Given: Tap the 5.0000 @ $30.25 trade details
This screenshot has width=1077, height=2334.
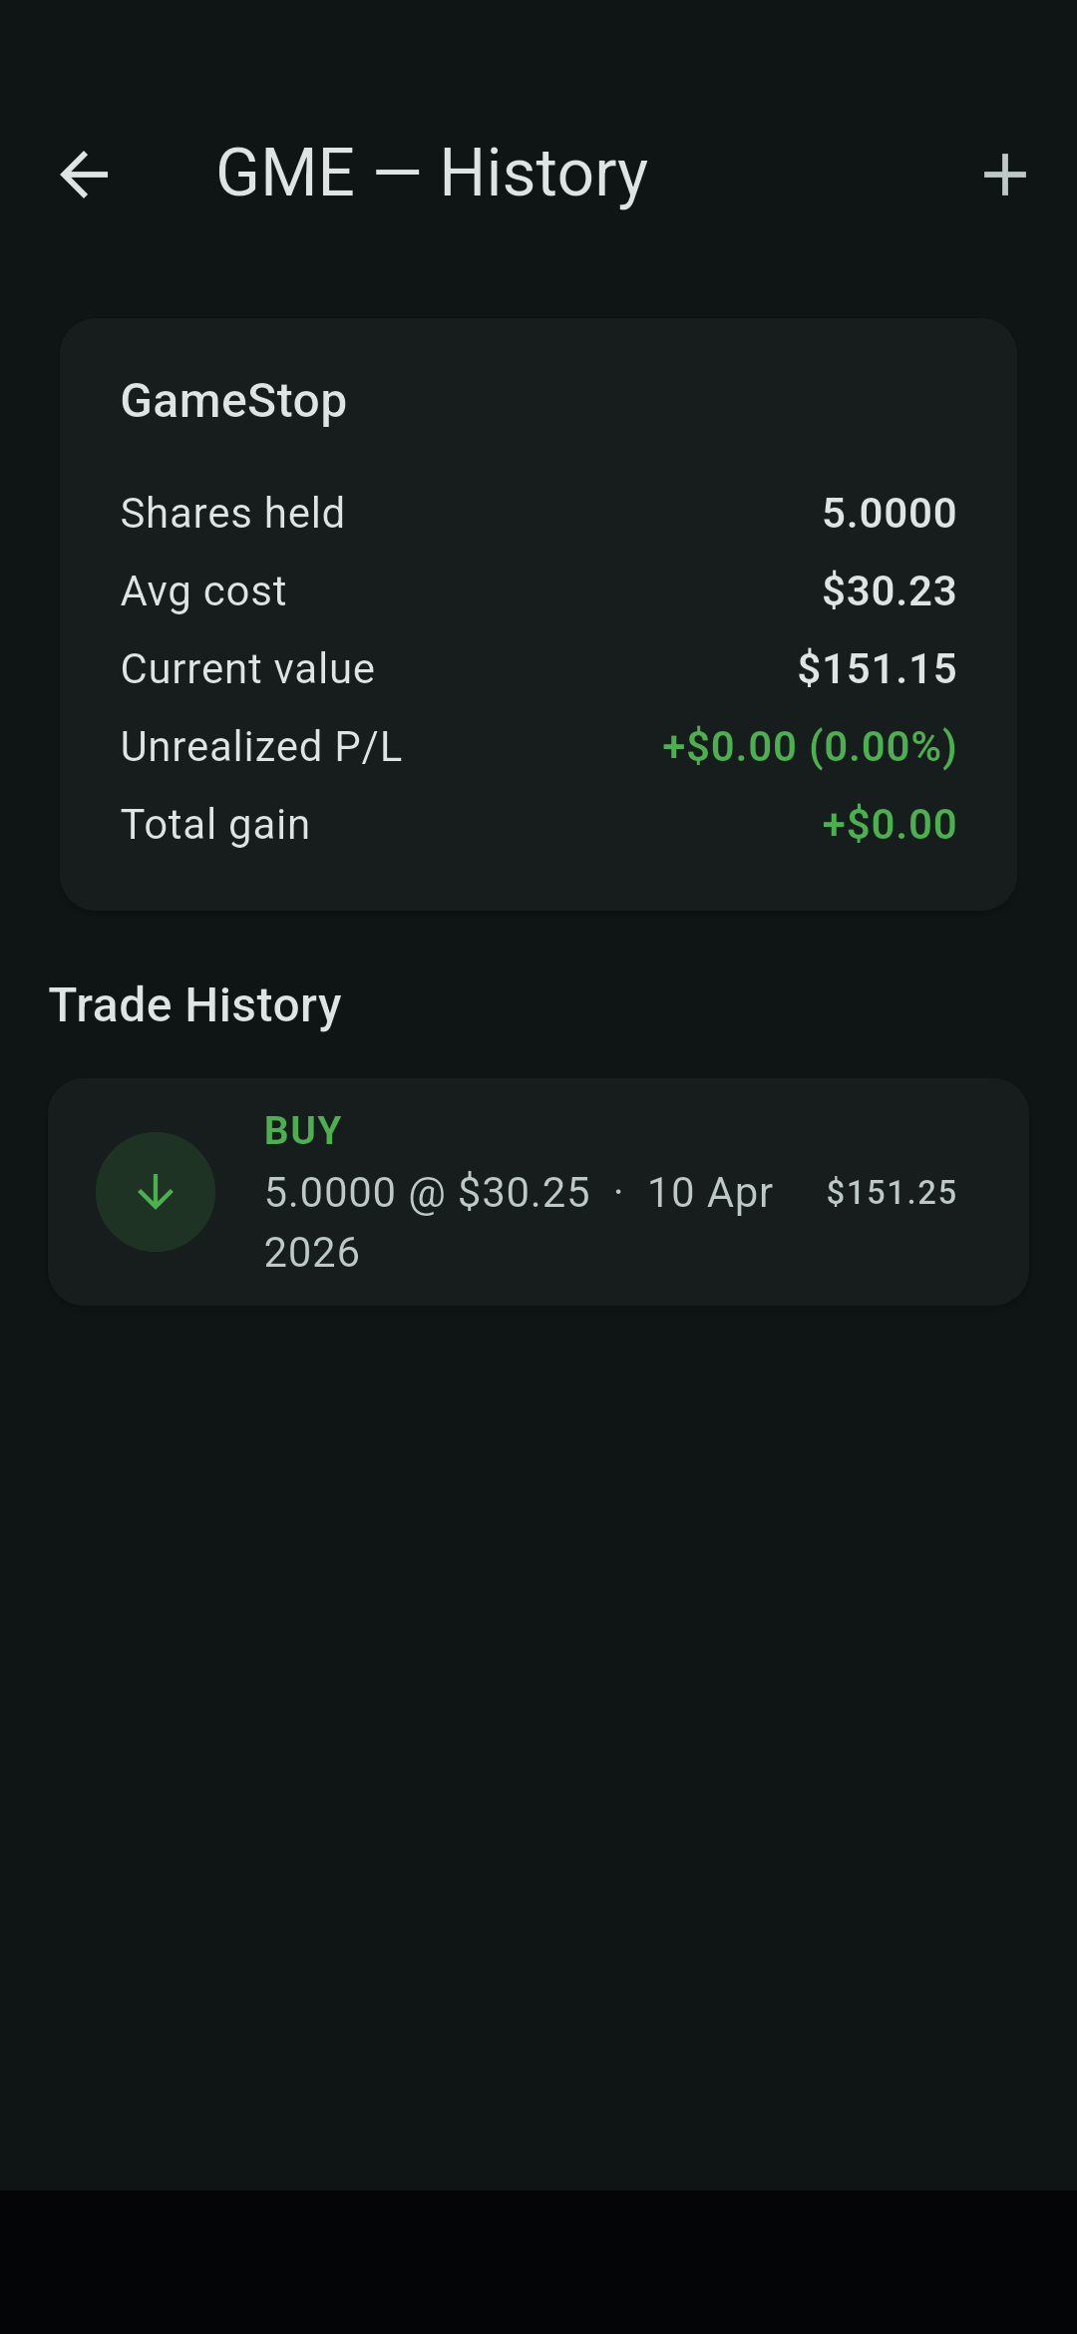Looking at the screenshot, I should pos(427,1193).
